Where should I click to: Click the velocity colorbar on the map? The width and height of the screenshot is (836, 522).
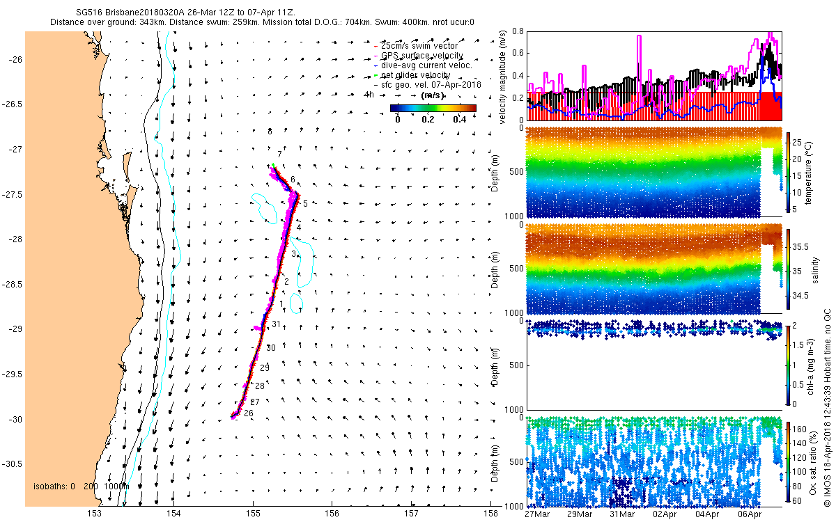coord(433,108)
